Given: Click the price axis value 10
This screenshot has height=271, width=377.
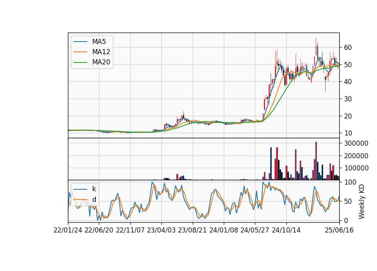Looking at the screenshot, I should tap(348, 133).
